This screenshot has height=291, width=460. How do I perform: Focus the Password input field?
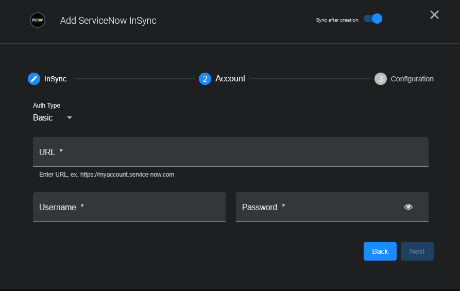(x=332, y=207)
